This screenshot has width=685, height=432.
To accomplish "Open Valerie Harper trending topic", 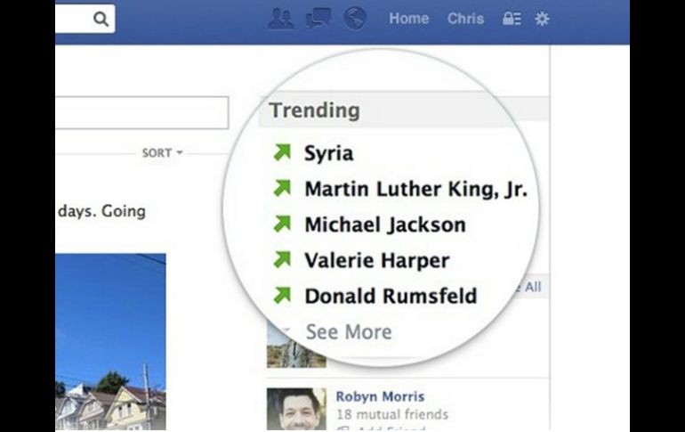I will (x=377, y=261).
